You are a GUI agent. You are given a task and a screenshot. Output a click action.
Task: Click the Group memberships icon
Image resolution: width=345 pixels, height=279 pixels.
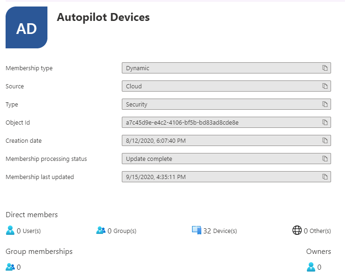pyautogui.click(x=10, y=267)
